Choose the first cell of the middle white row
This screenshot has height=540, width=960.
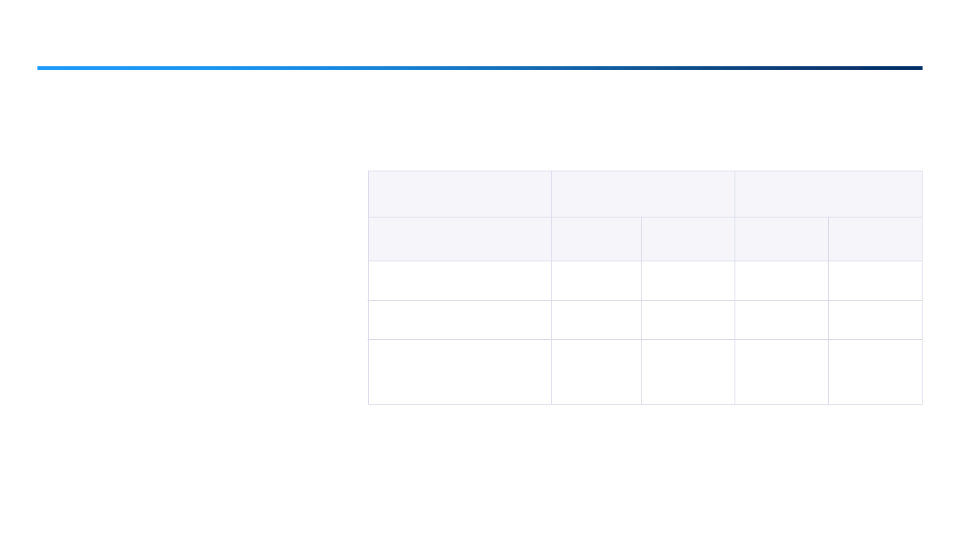(x=459, y=320)
